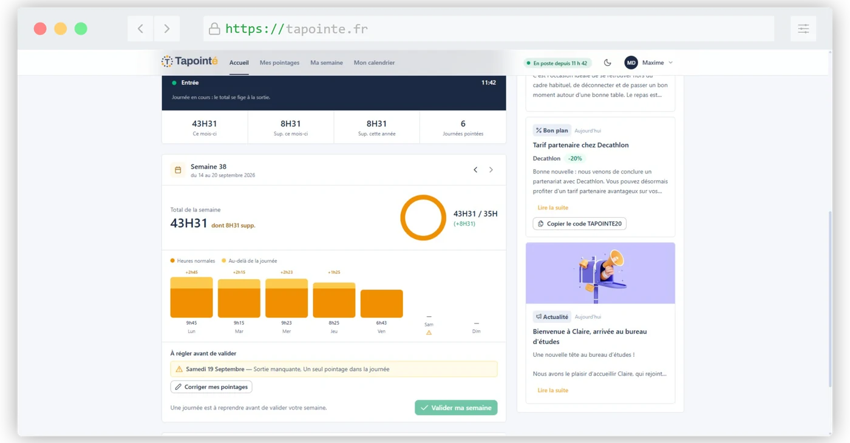The image size is (850, 443).
Task: Click the 6 Journées pointées stat
Action: tap(463, 127)
